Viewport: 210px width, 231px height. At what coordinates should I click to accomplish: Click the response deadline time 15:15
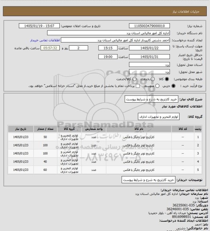108,48
